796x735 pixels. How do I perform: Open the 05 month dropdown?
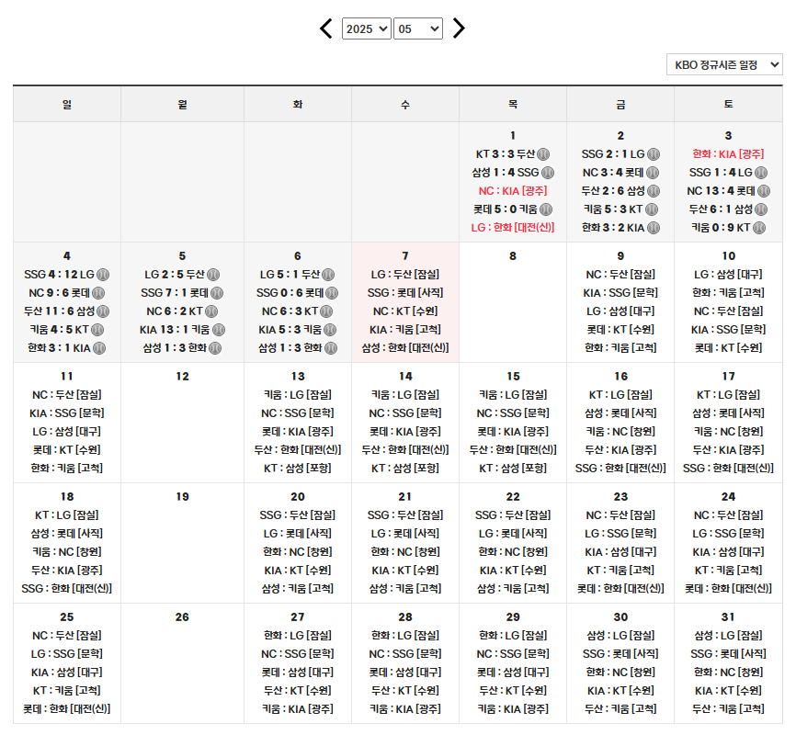click(418, 28)
